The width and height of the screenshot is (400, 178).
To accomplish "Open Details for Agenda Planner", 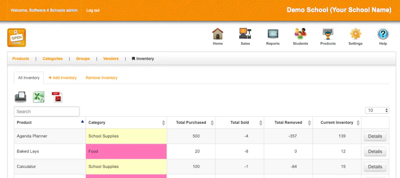I will point(375,136).
